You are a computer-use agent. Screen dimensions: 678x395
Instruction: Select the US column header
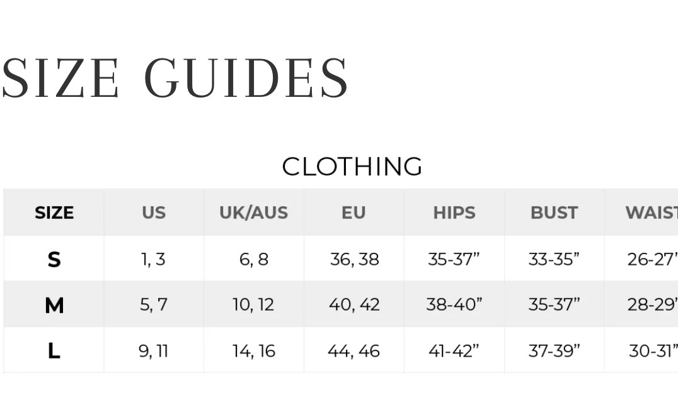(154, 213)
